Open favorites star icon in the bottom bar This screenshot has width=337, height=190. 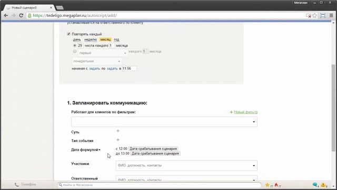point(267,185)
